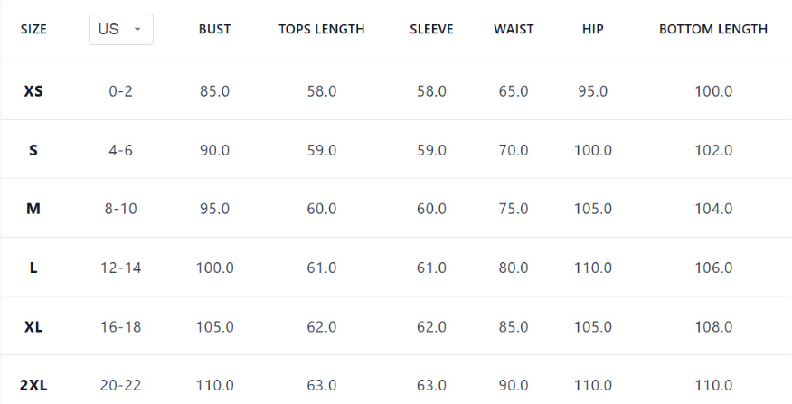Click the 0-2 US size cell
The image size is (792, 404).
(x=120, y=91)
